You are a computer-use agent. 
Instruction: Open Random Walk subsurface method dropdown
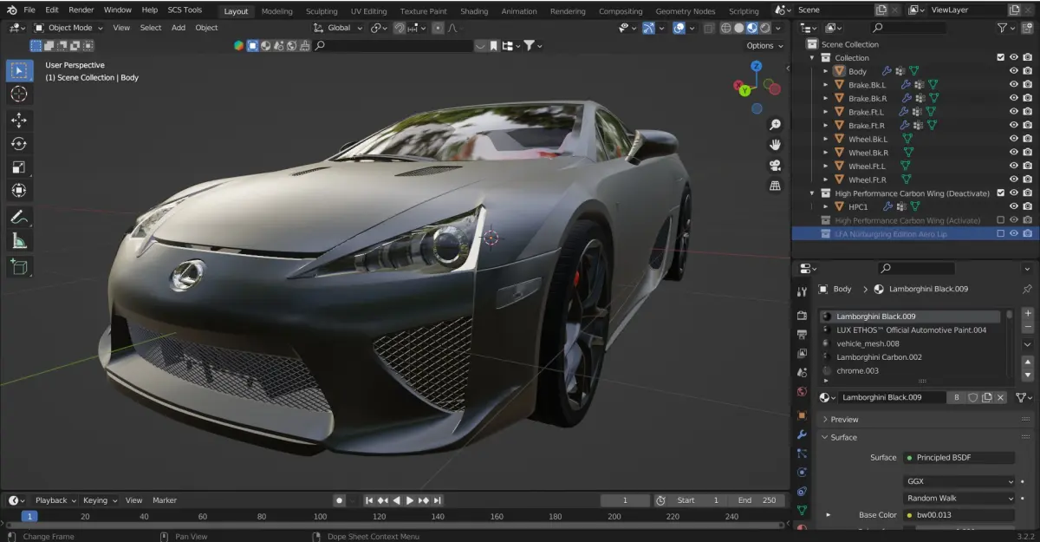point(959,499)
